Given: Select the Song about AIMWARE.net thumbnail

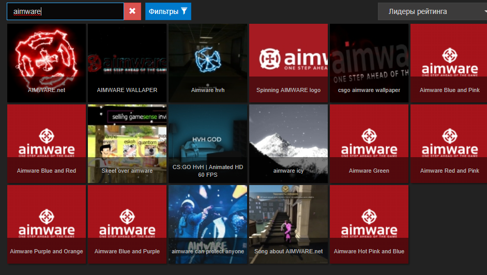Looking at the screenshot, I should [x=288, y=224].
